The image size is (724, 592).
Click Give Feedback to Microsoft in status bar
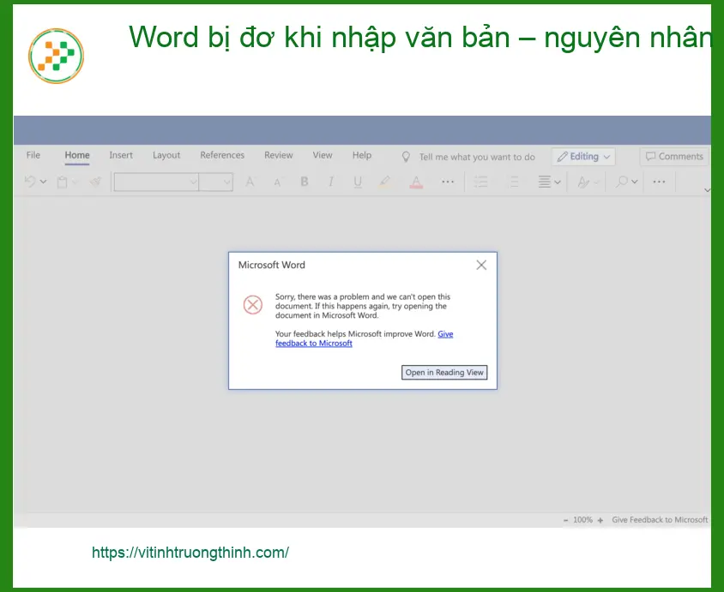click(x=660, y=520)
